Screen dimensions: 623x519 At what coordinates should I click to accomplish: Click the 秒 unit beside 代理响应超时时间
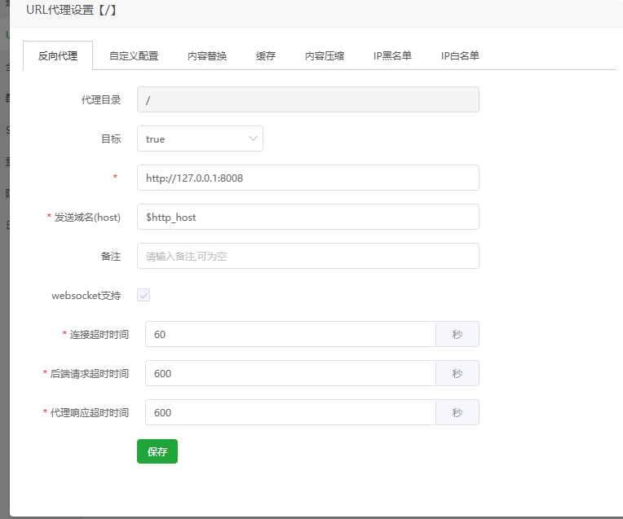(457, 412)
